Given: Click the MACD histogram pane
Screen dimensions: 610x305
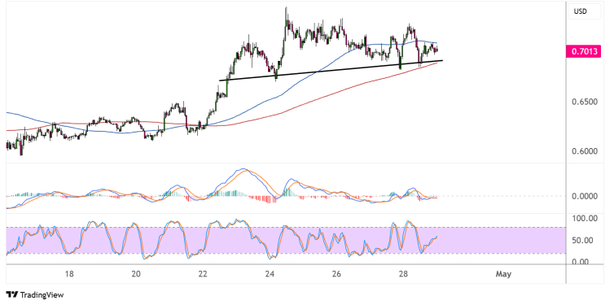Looking at the screenshot, I should [286, 189].
